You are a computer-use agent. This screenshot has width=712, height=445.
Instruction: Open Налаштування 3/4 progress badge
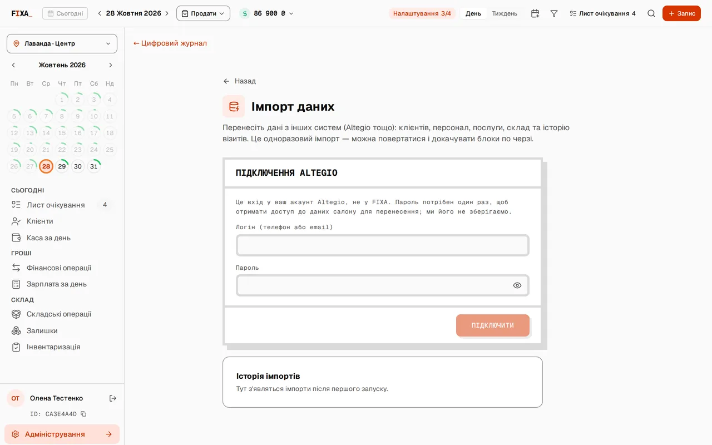coord(422,13)
